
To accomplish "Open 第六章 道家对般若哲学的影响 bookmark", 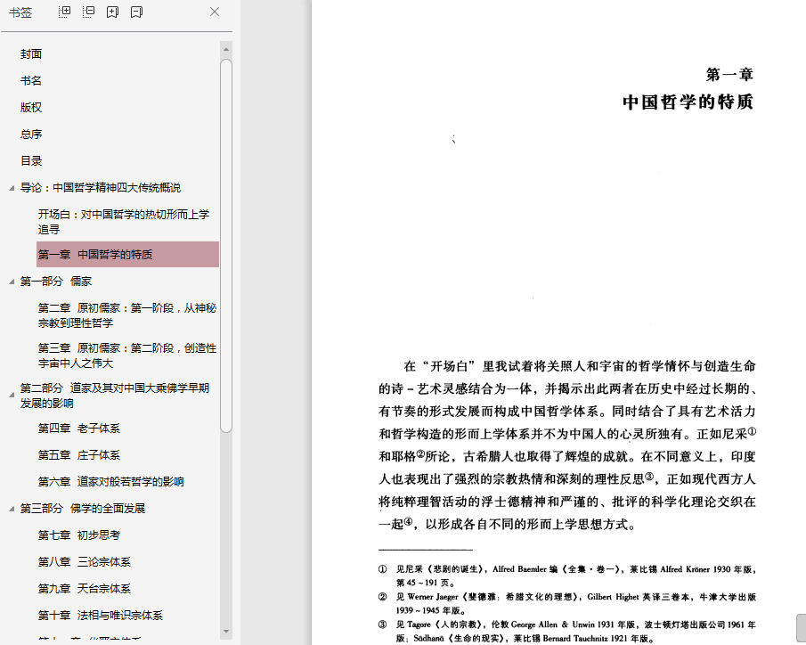I will click(x=110, y=482).
